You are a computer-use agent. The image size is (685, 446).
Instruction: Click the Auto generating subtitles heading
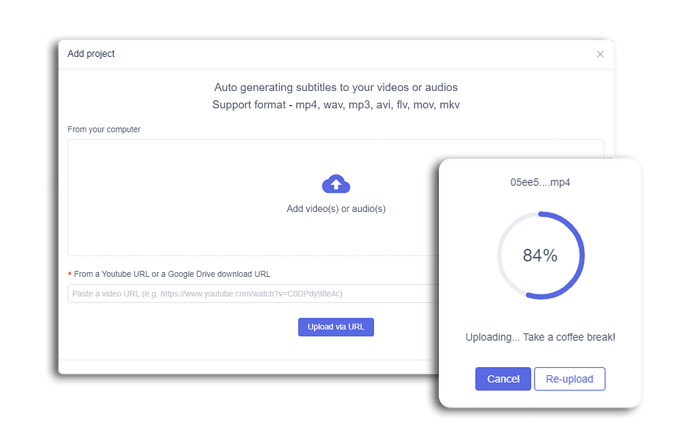pos(336,88)
